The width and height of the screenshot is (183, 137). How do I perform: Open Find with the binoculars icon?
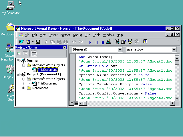pos(65,42)
